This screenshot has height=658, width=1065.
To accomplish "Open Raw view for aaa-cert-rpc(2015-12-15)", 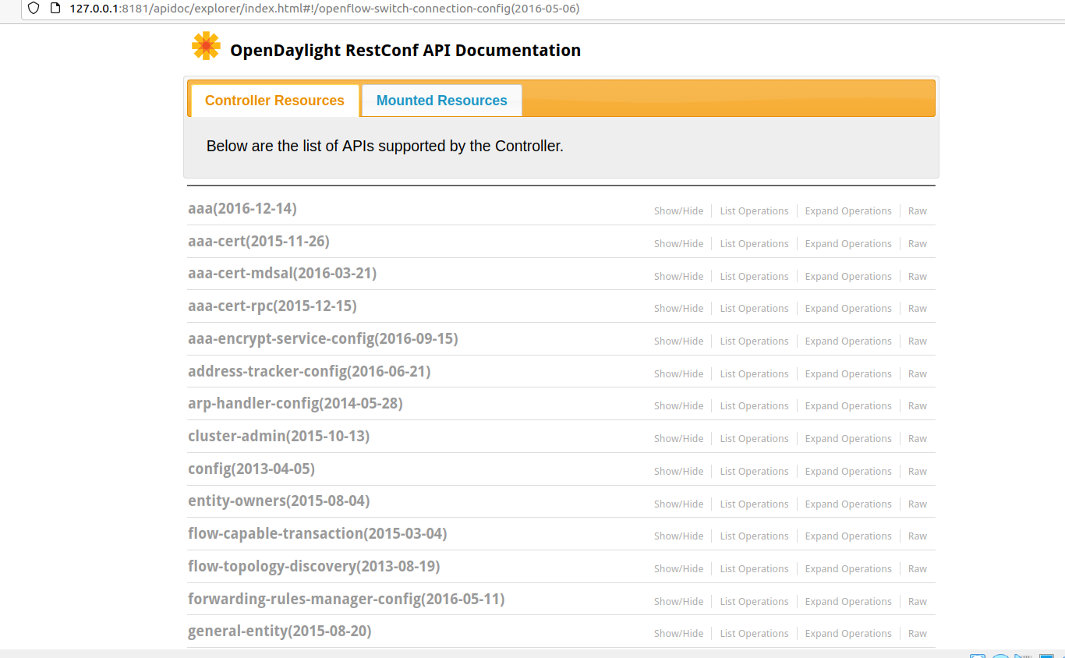I will [917, 309].
